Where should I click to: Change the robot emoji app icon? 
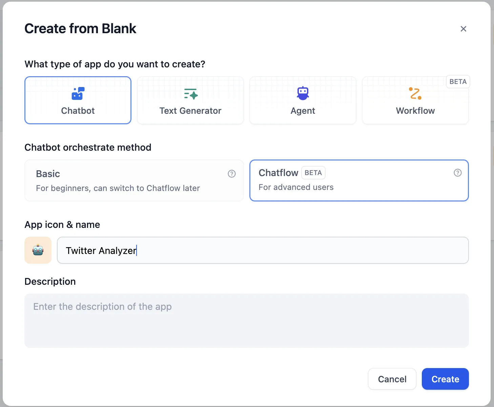[x=38, y=250]
